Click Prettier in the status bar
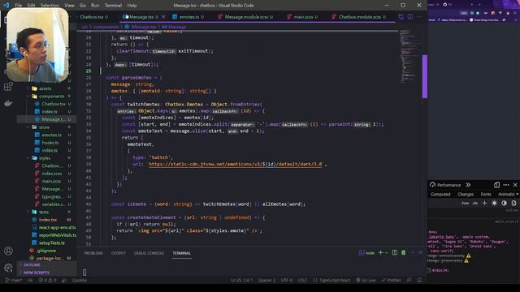 pos(392,280)
